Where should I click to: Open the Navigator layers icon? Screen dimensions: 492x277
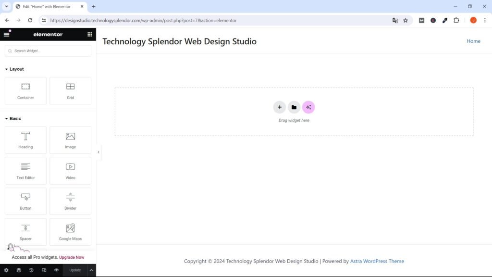[x=19, y=270]
